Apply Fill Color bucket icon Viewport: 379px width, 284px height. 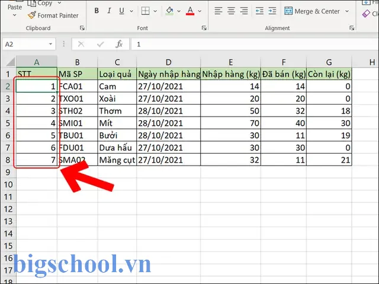click(x=169, y=11)
